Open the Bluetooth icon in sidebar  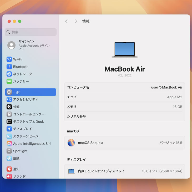coord(9,67)
